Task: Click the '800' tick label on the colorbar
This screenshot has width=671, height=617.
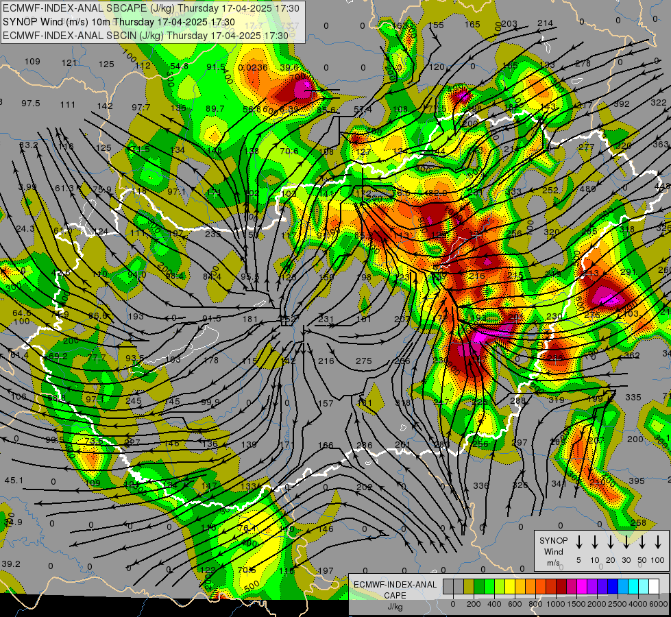Action: [535, 604]
